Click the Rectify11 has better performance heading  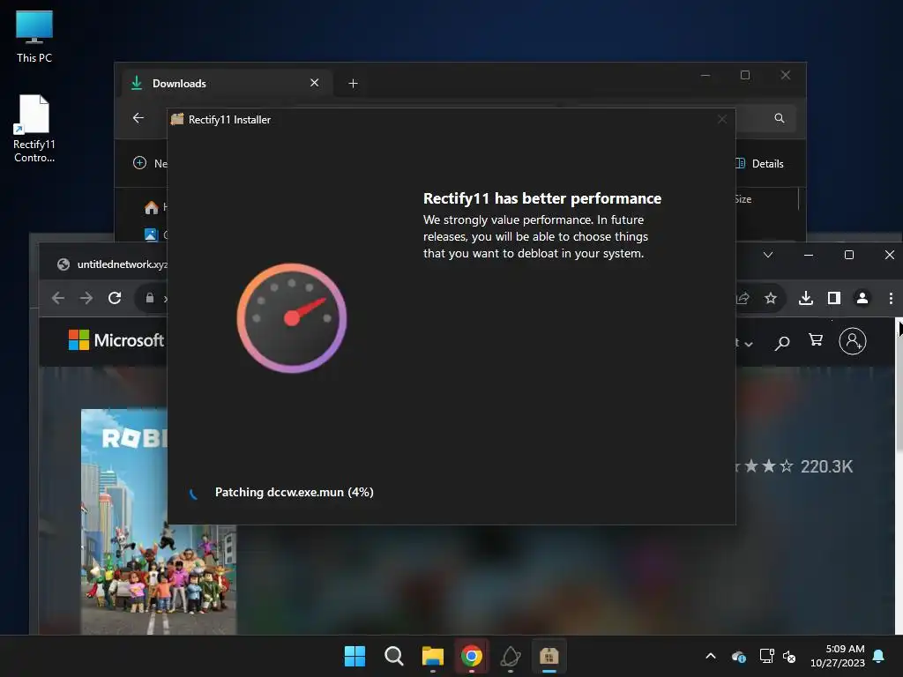[542, 198]
